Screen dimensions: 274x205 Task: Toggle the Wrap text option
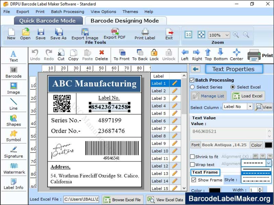[x=192, y=165]
